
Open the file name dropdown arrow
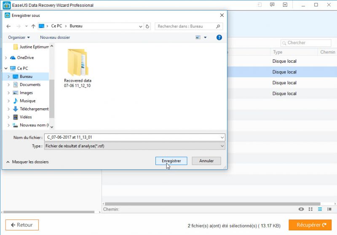(222, 137)
